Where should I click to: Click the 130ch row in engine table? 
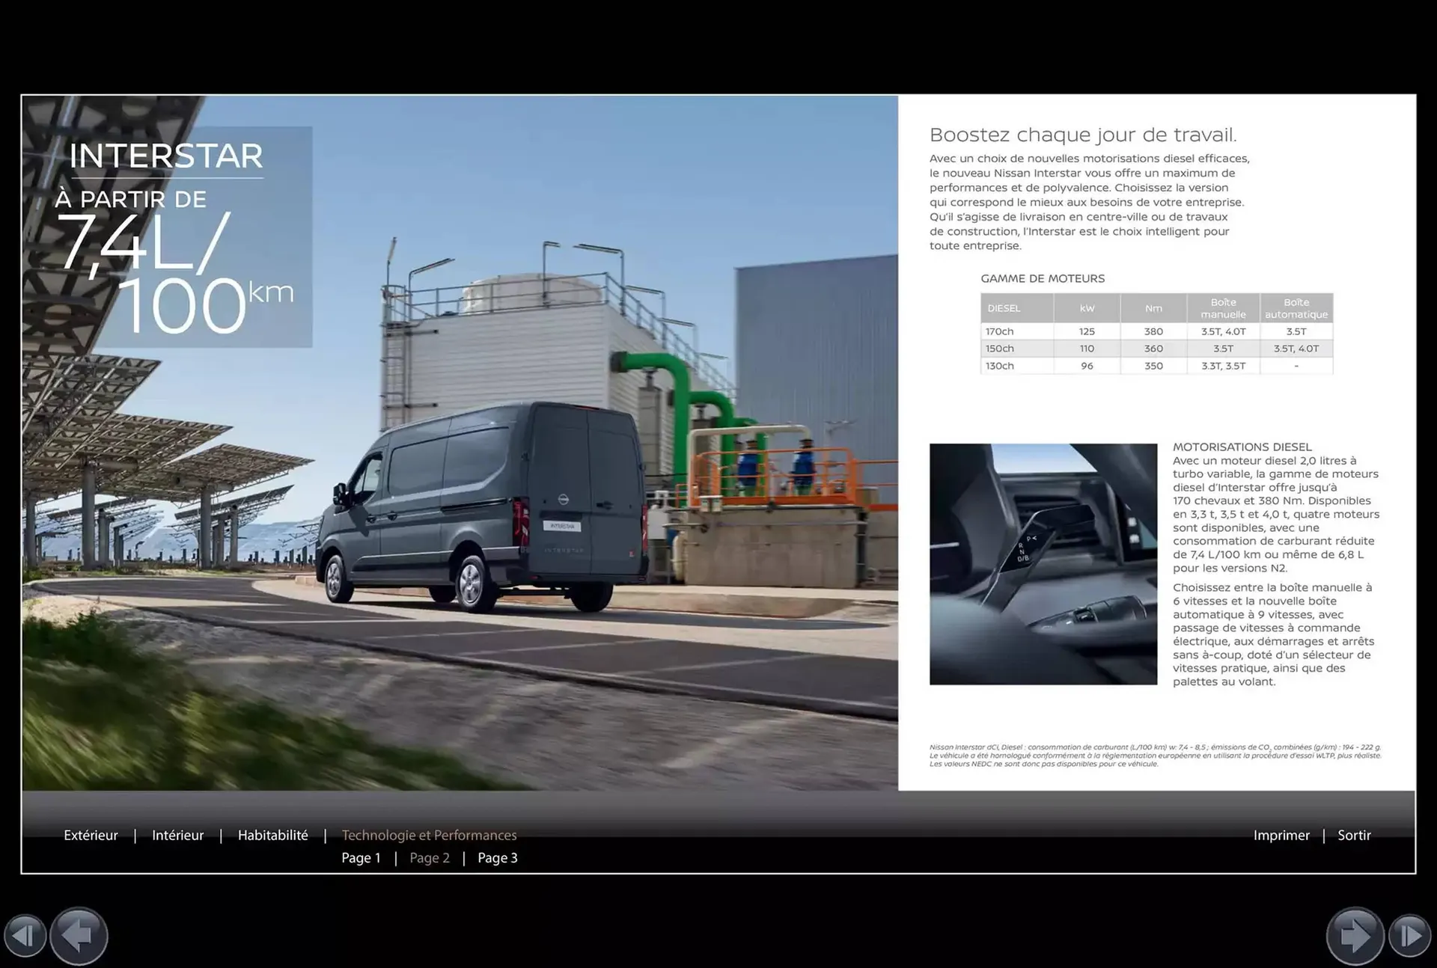[999, 366]
